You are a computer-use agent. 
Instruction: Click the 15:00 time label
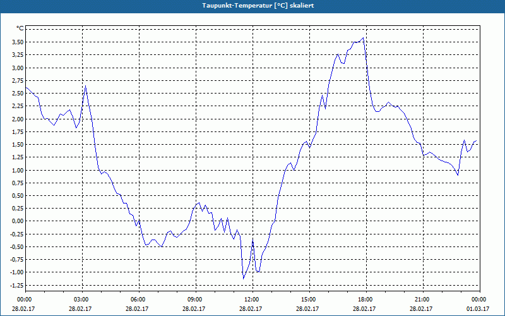tap(309, 300)
